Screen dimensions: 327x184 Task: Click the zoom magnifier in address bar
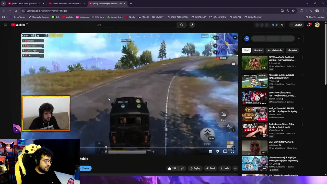point(288,11)
